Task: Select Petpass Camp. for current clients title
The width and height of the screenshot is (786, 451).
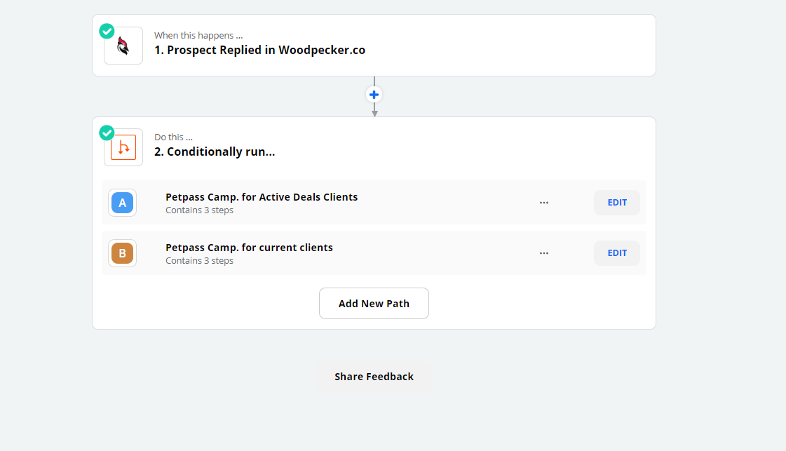Action: [x=249, y=248]
